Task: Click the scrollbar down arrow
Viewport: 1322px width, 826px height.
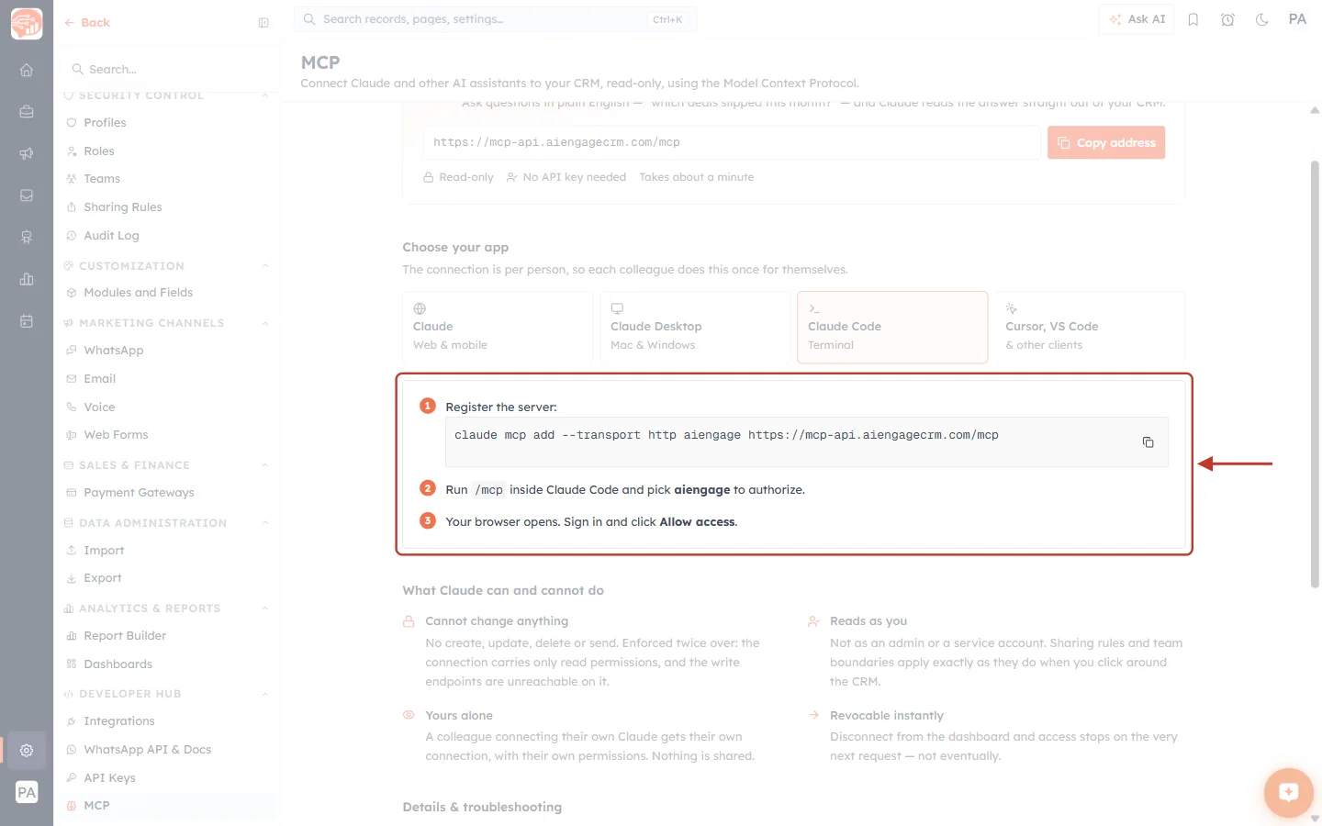Action: (1315, 818)
